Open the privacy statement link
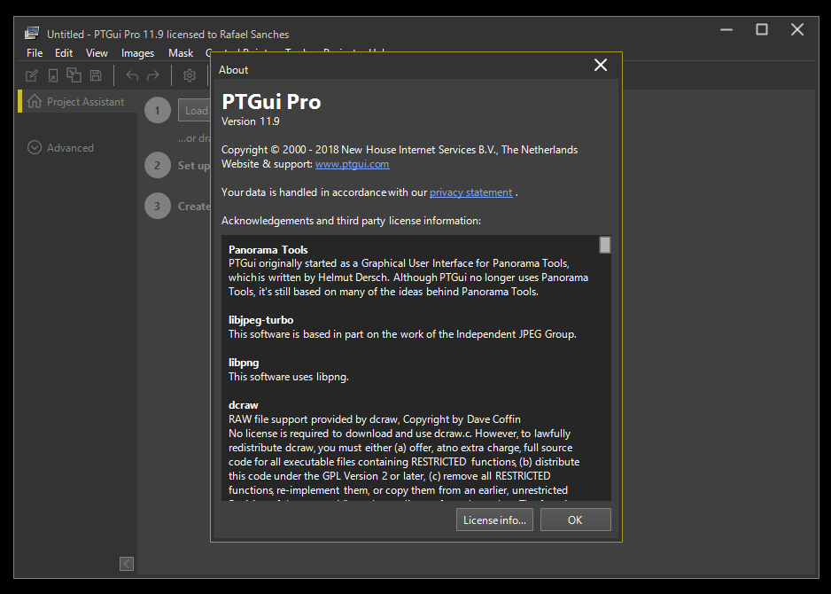The image size is (831, 594). point(470,192)
